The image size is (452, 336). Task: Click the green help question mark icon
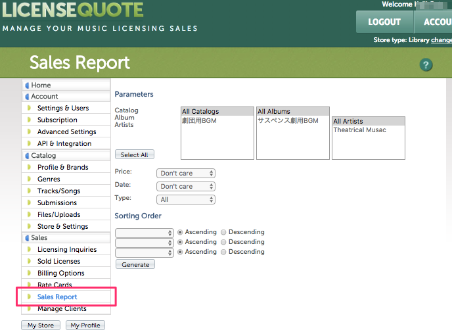coord(426,64)
